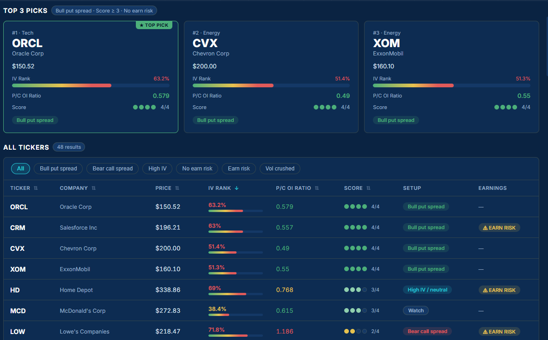Screen dimensions: 548x340
Task: Filter tickers by High IV
Action: pyautogui.click(x=157, y=169)
